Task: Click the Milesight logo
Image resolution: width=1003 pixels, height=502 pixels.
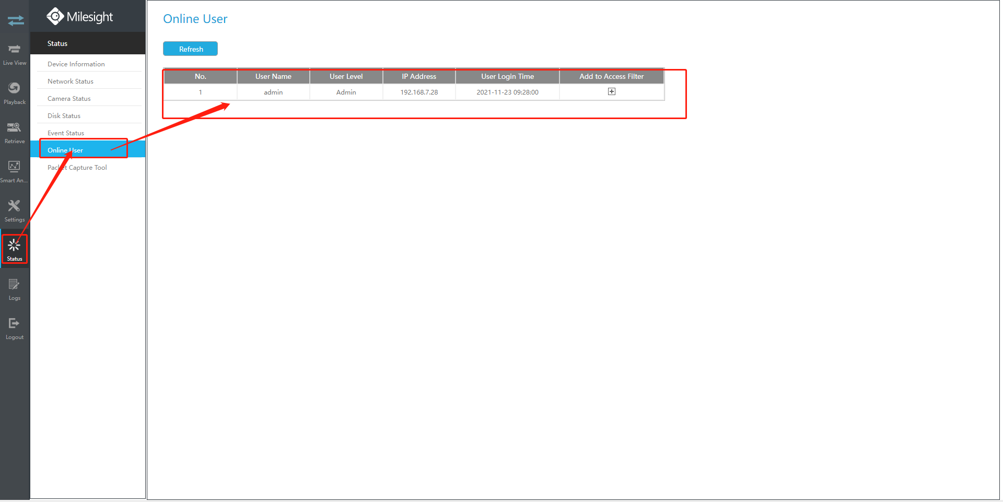Action: tap(80, 17)
